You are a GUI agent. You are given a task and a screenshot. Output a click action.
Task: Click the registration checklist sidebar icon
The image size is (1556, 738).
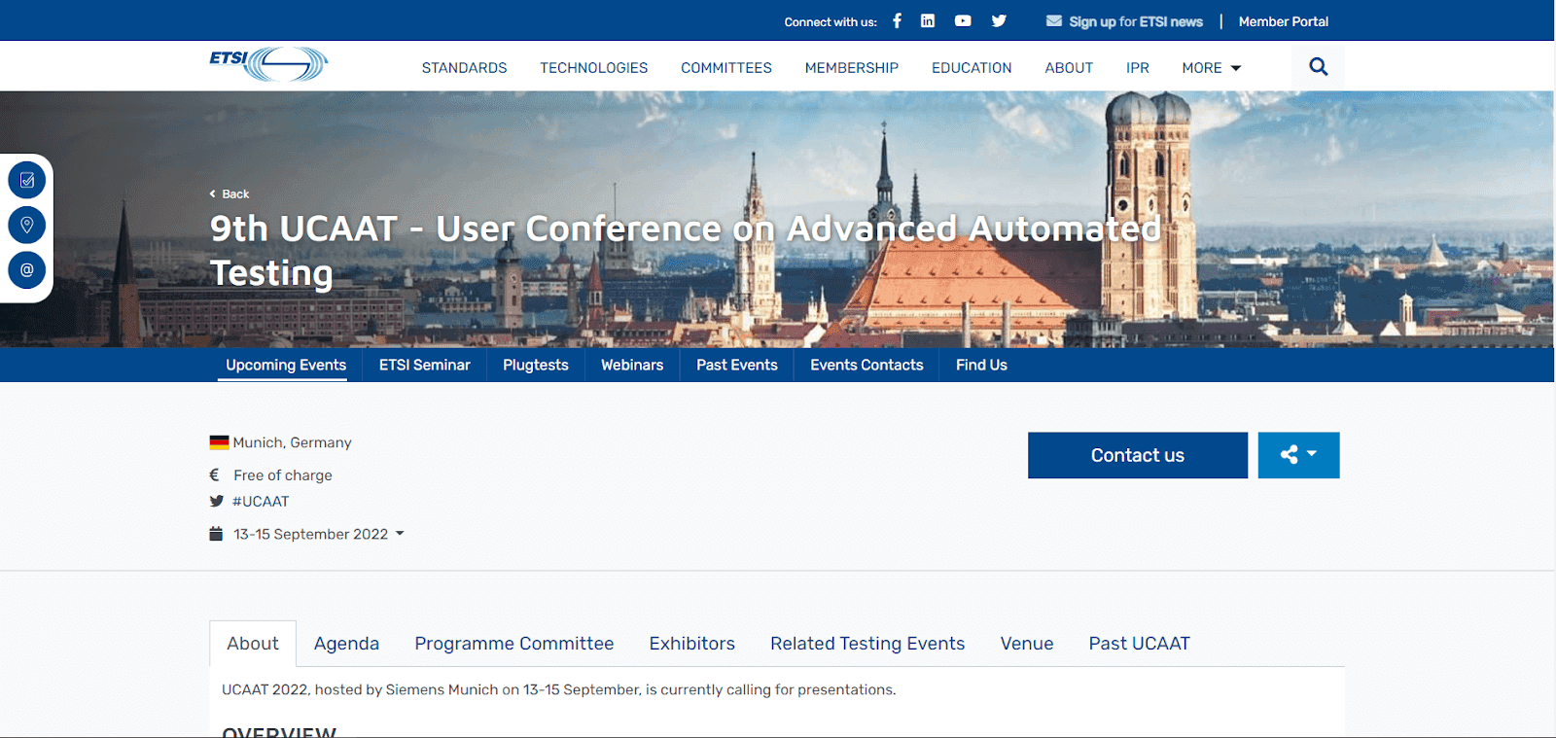27,180
